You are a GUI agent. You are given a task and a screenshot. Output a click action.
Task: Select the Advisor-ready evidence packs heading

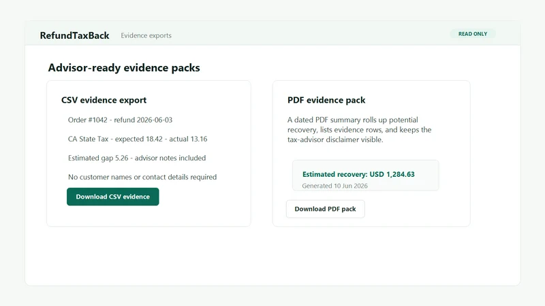coord(124,67)
